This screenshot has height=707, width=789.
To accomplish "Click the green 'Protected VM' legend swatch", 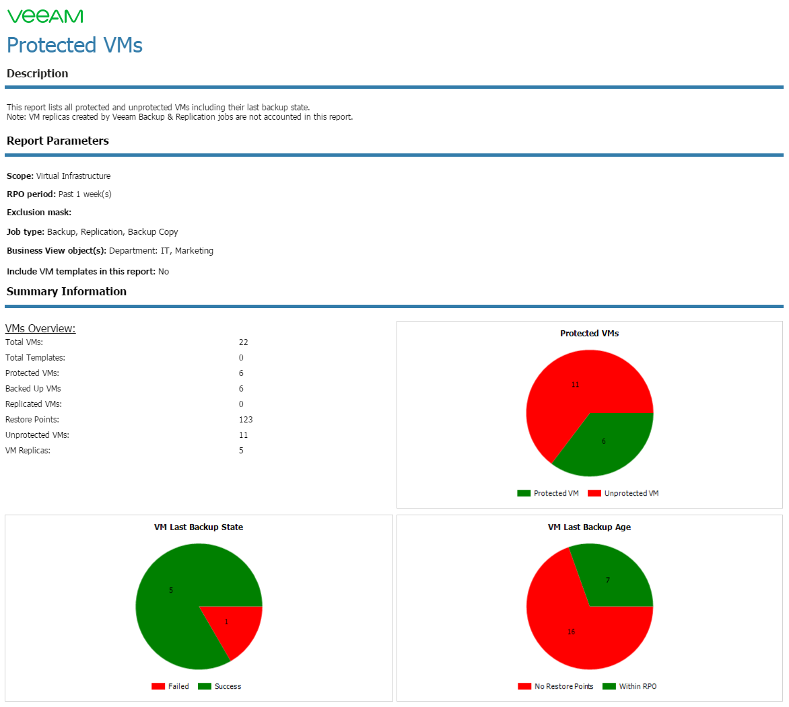I will click(x=524, y=493).
